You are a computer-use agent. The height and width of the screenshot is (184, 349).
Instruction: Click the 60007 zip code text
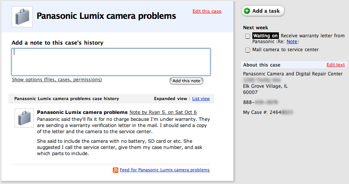click(x=250, y=92)
